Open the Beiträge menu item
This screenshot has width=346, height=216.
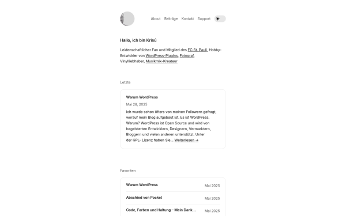pyautogui.click(x=171, y=19)
